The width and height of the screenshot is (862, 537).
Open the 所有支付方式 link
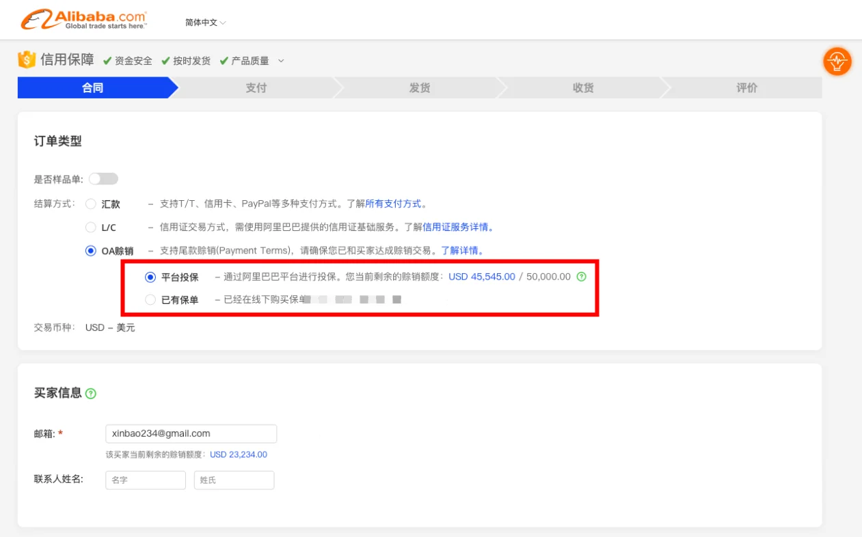[393, 204]
